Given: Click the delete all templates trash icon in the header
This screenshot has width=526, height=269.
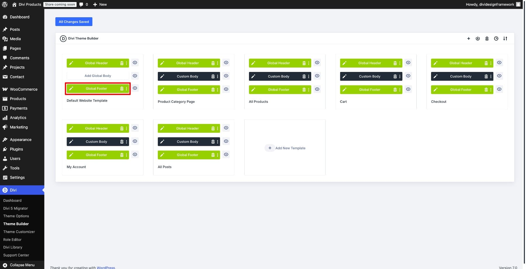Looking at the screenshot, I should 487,39.
